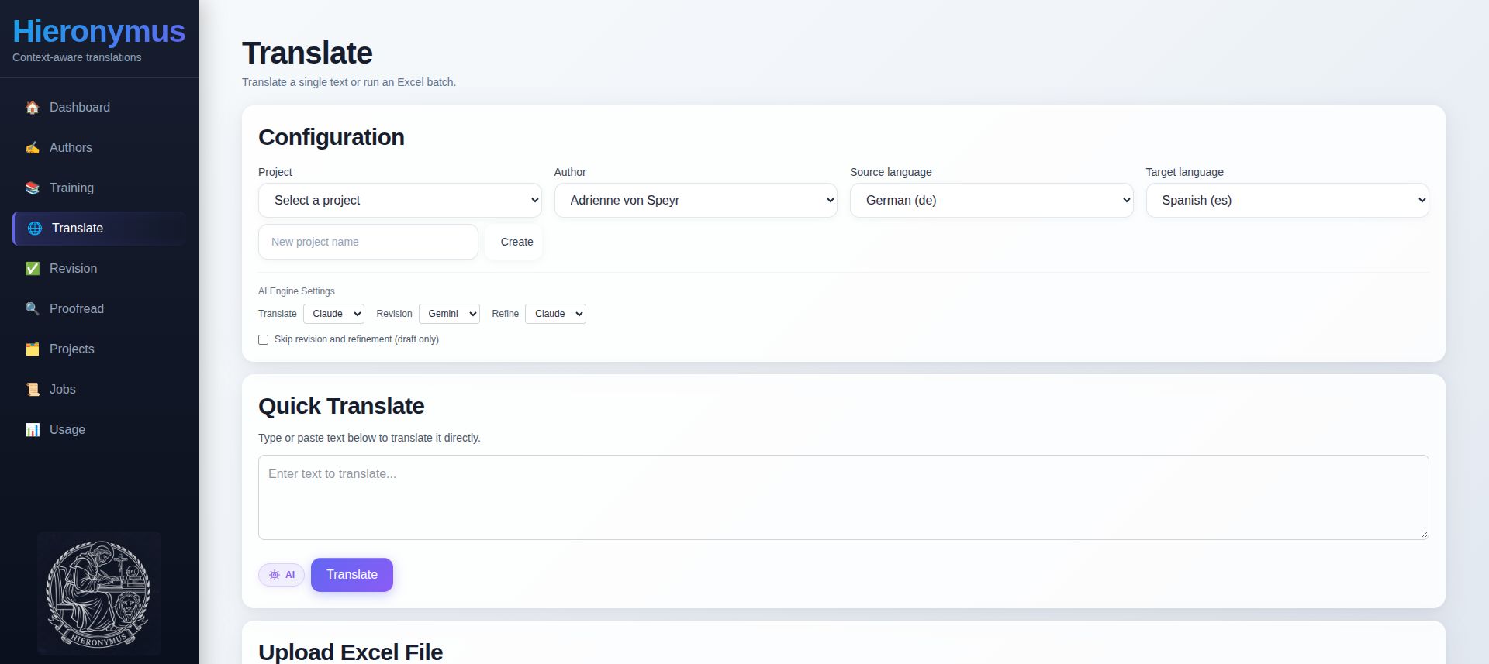The height and width of the screenshot is (664, 1489).
Task: Click the Hieronymus seal emblem
Action: click(x=98, y=593)
